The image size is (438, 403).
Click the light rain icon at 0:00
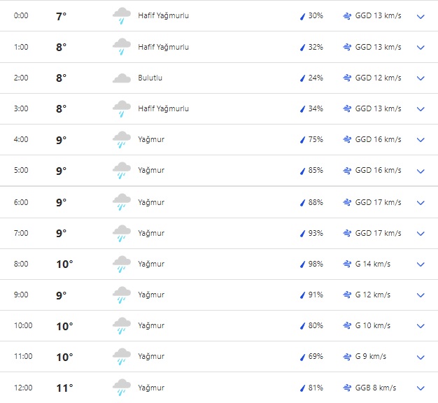(122, 16)
